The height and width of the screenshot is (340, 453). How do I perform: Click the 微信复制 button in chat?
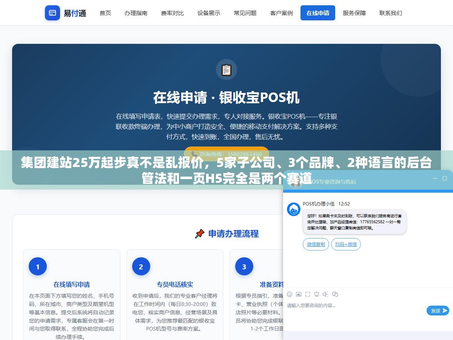[x=316, y=244]
